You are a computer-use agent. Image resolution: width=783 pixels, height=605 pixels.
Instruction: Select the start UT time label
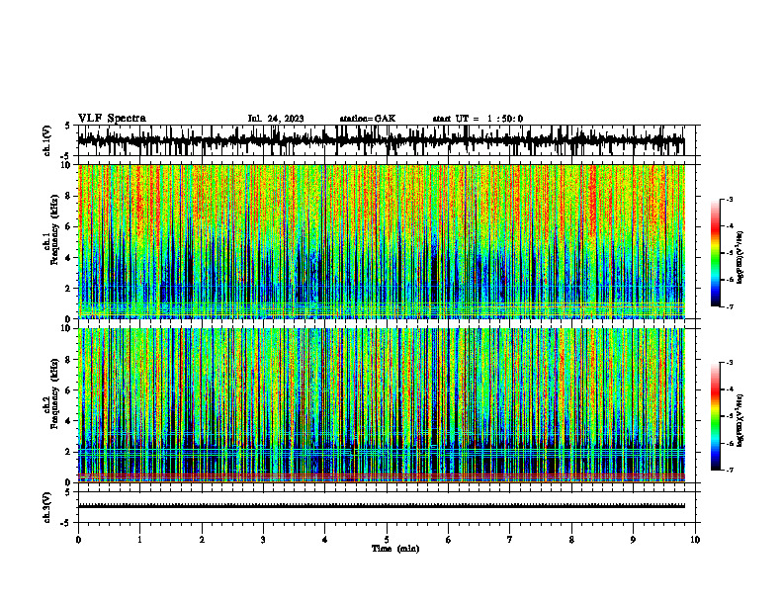click(x=478, y=119)
